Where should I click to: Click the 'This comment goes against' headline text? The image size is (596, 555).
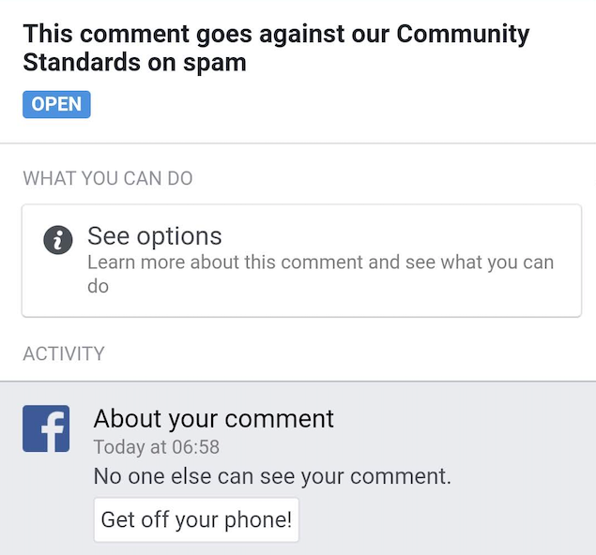[206, 35]
